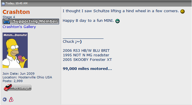192x105 pixels.
Task: View the Homer Simpson donut avatar
Action: tap(15, 50)
